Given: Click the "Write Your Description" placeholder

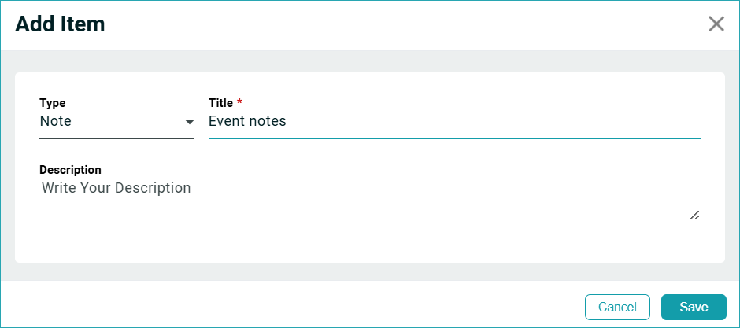Looking at the screenshot, I should (117, 188).
